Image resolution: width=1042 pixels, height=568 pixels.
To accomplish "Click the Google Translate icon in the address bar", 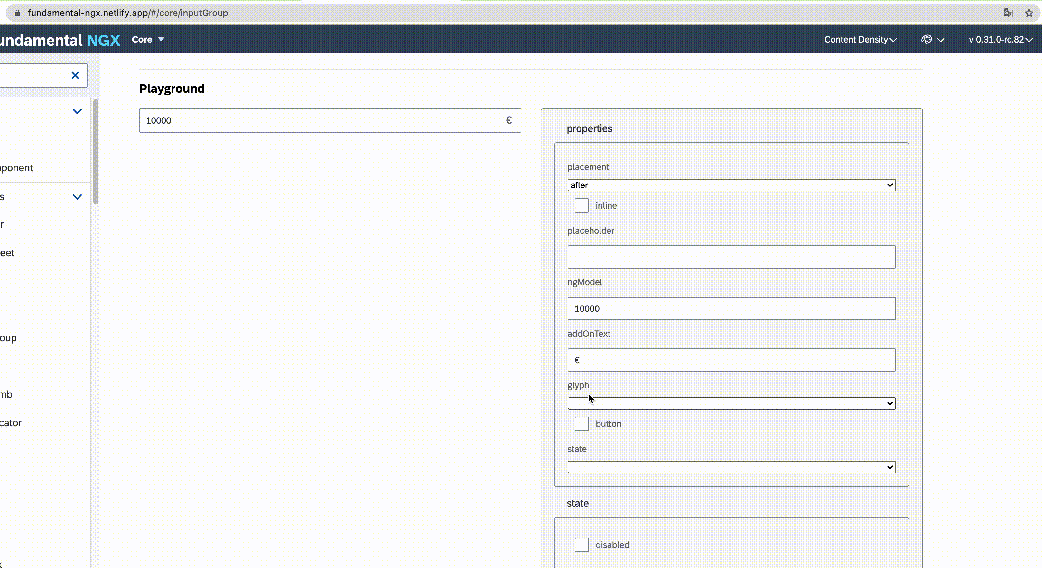I will [1008, 13].
